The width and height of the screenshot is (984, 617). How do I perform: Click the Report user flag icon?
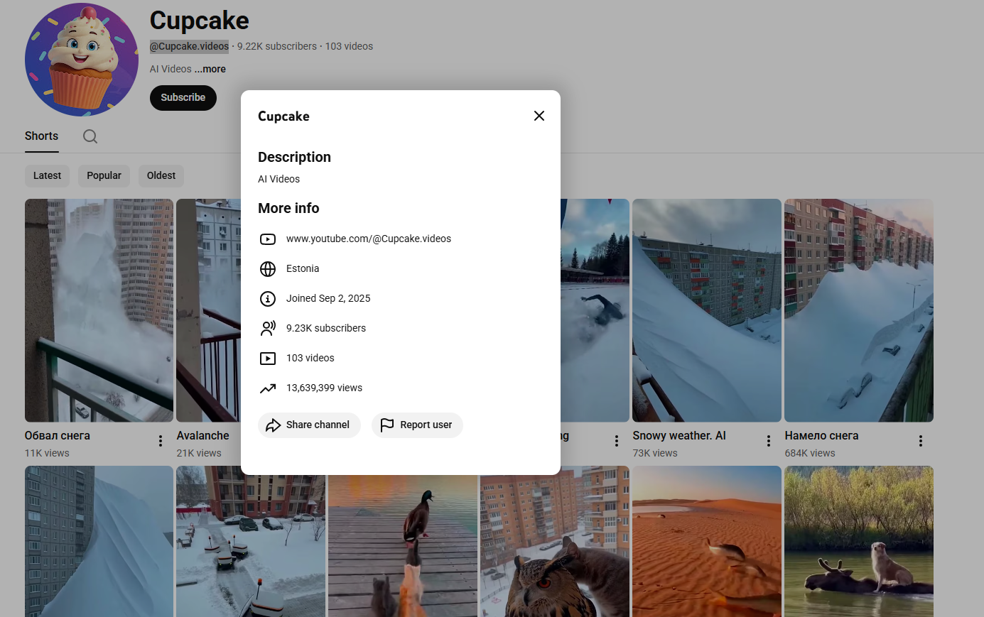tap(387, 425)
